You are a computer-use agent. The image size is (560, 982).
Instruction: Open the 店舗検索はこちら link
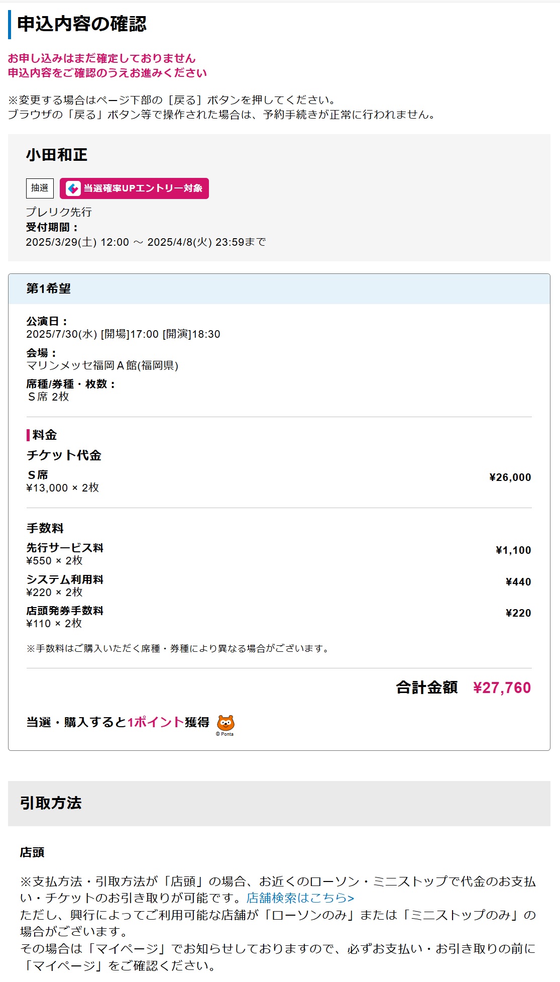300,898
